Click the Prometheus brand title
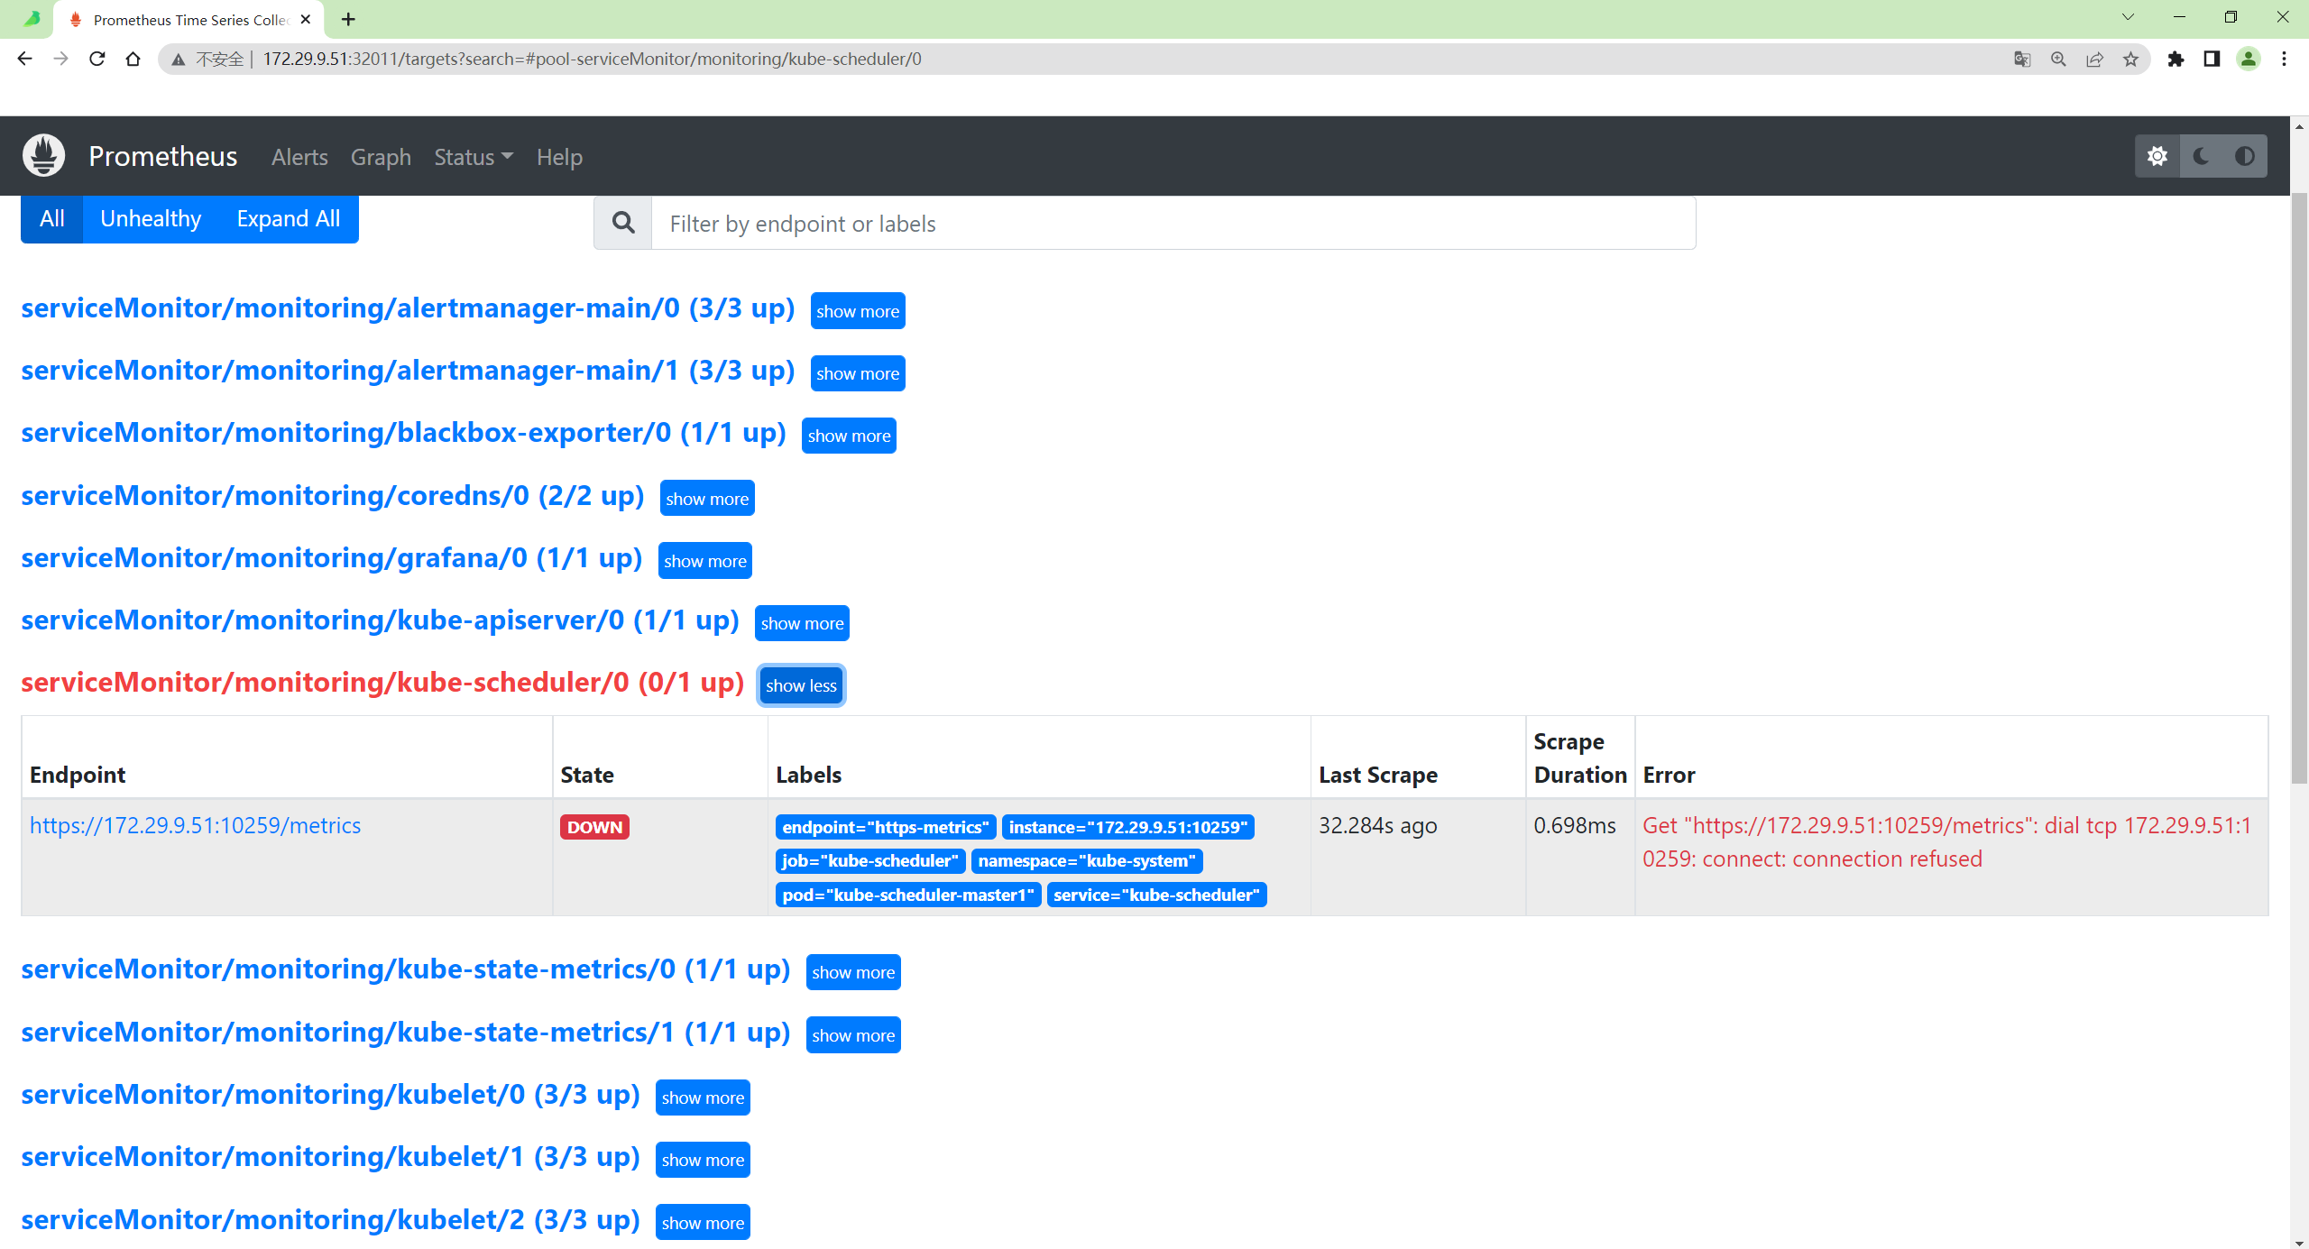The image size is (2309, 1249). coord(162,156)
